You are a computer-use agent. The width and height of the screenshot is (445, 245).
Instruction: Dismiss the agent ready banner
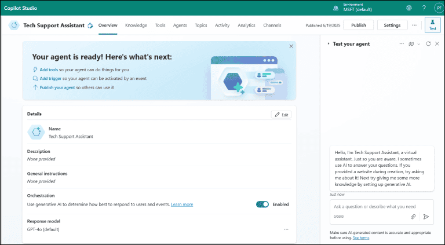pyautogui.click(x=291, y=46)
